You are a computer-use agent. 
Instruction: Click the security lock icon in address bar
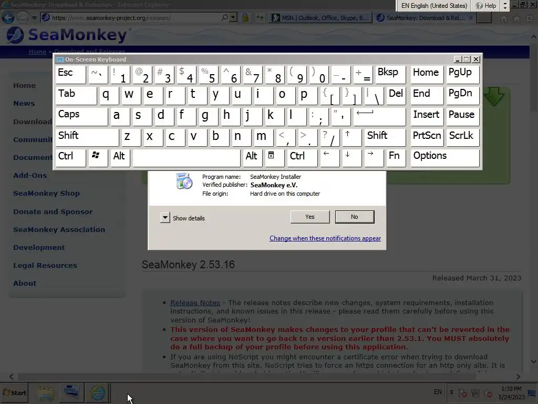(245, 17)
